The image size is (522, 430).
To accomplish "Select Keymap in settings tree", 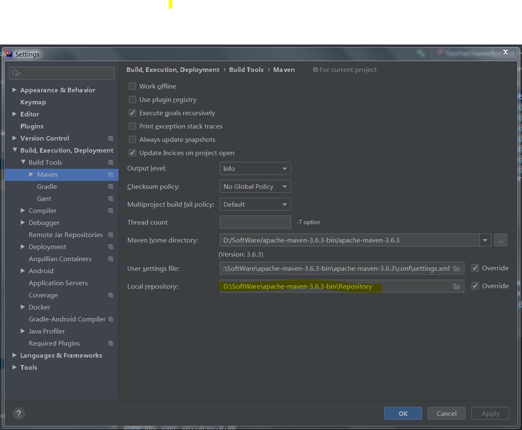I will pyautogui.click(x=33, y=102).
